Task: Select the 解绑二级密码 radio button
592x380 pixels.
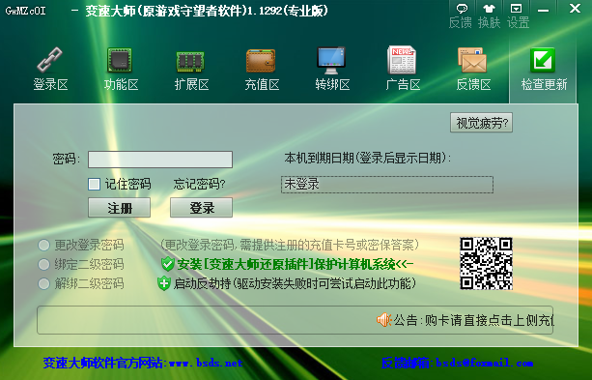Action: coord(43,283)
